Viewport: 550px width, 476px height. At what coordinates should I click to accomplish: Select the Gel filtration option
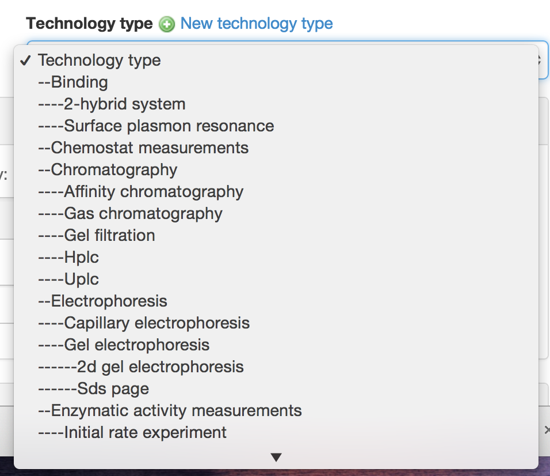coord(97,235)
